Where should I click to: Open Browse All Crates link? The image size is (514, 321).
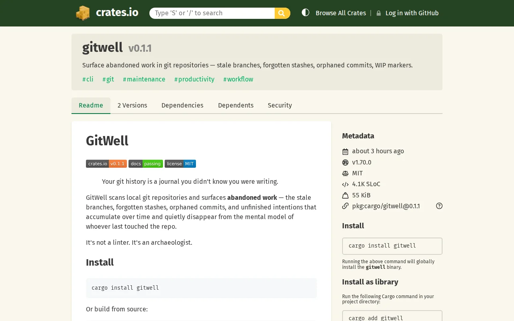click(x=341, y=13)
